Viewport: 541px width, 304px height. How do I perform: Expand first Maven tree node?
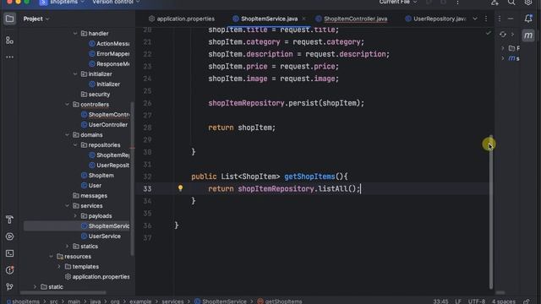tap(503, 48)
